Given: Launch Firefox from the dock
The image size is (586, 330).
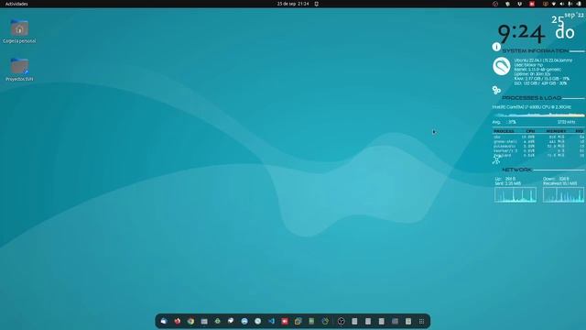Looking at the screenshot, I should (x=177, y=321).
